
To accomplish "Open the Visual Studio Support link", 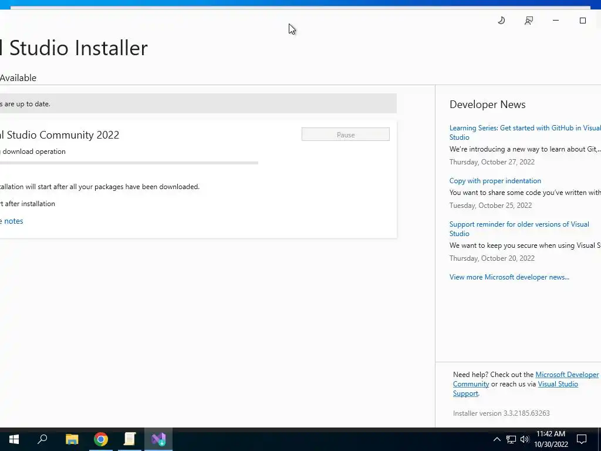I will tap(558, 384).
